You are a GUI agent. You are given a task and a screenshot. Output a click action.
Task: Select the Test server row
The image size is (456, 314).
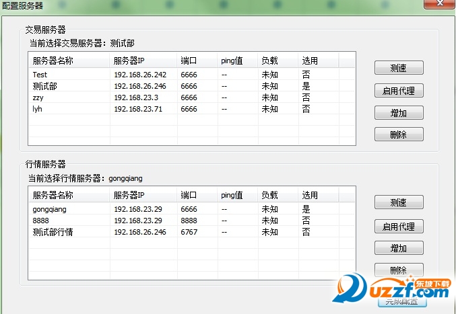tap(192, 75)
